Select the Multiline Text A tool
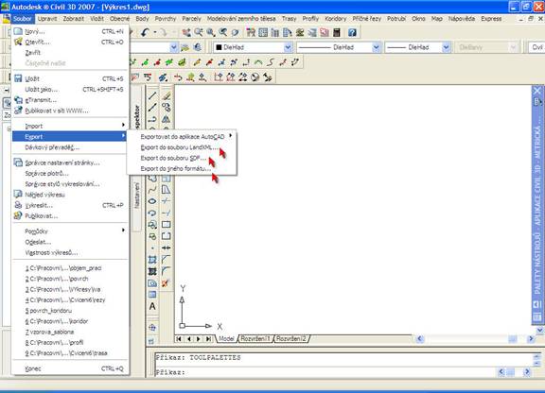The width and height of the screenshot is (545, 393). tap(152, 306)
